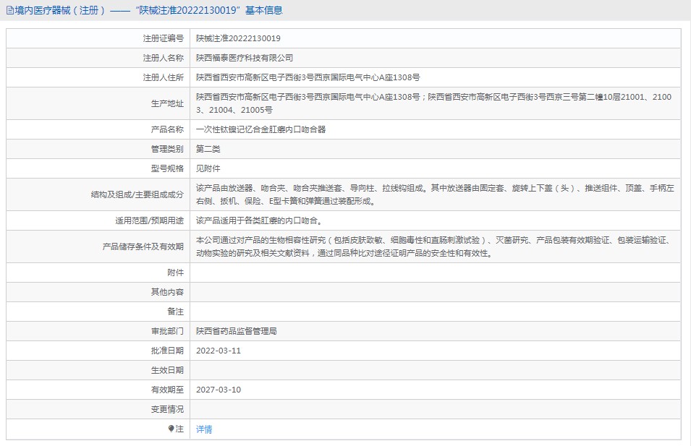Click the approving department 陕西省药品监督管理局

236,331
